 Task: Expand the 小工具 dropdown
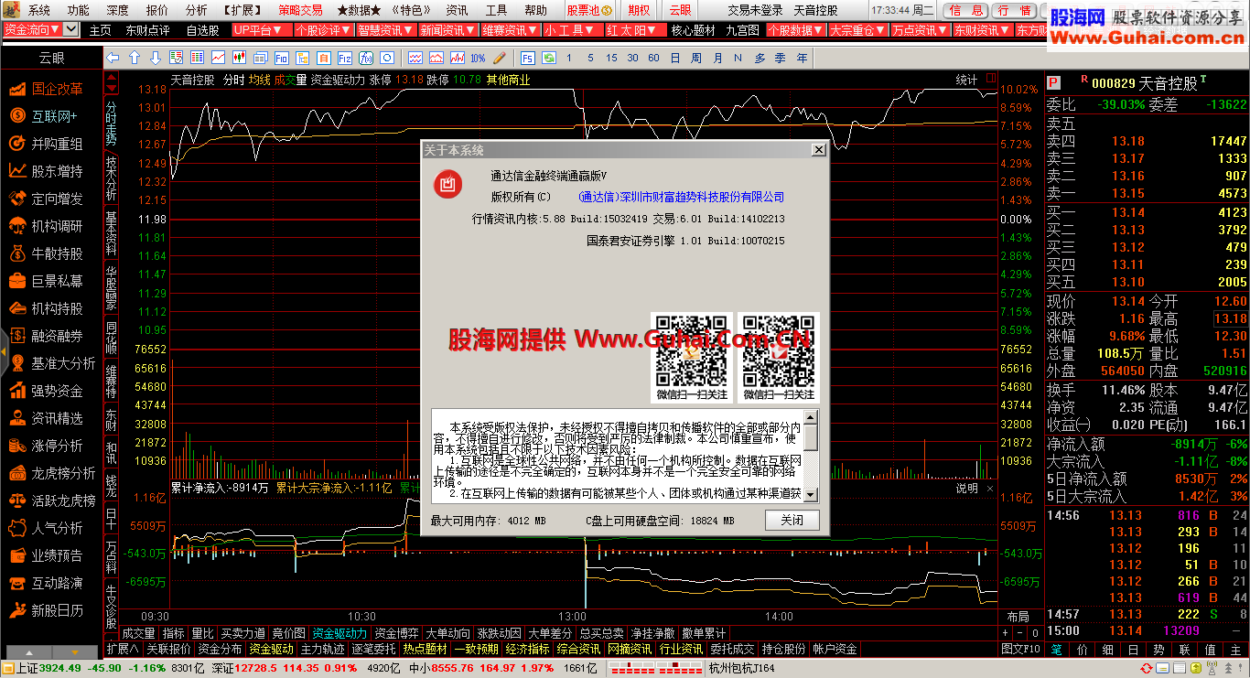pos(573,29)
